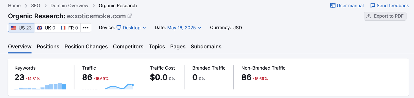Go to the Competitors tab
Viewport: 414px width, 98px height.
[x=128, y=47]
